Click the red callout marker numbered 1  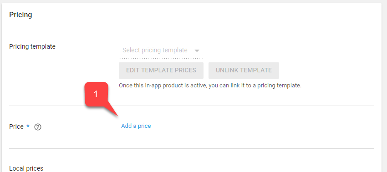(96, 94)
